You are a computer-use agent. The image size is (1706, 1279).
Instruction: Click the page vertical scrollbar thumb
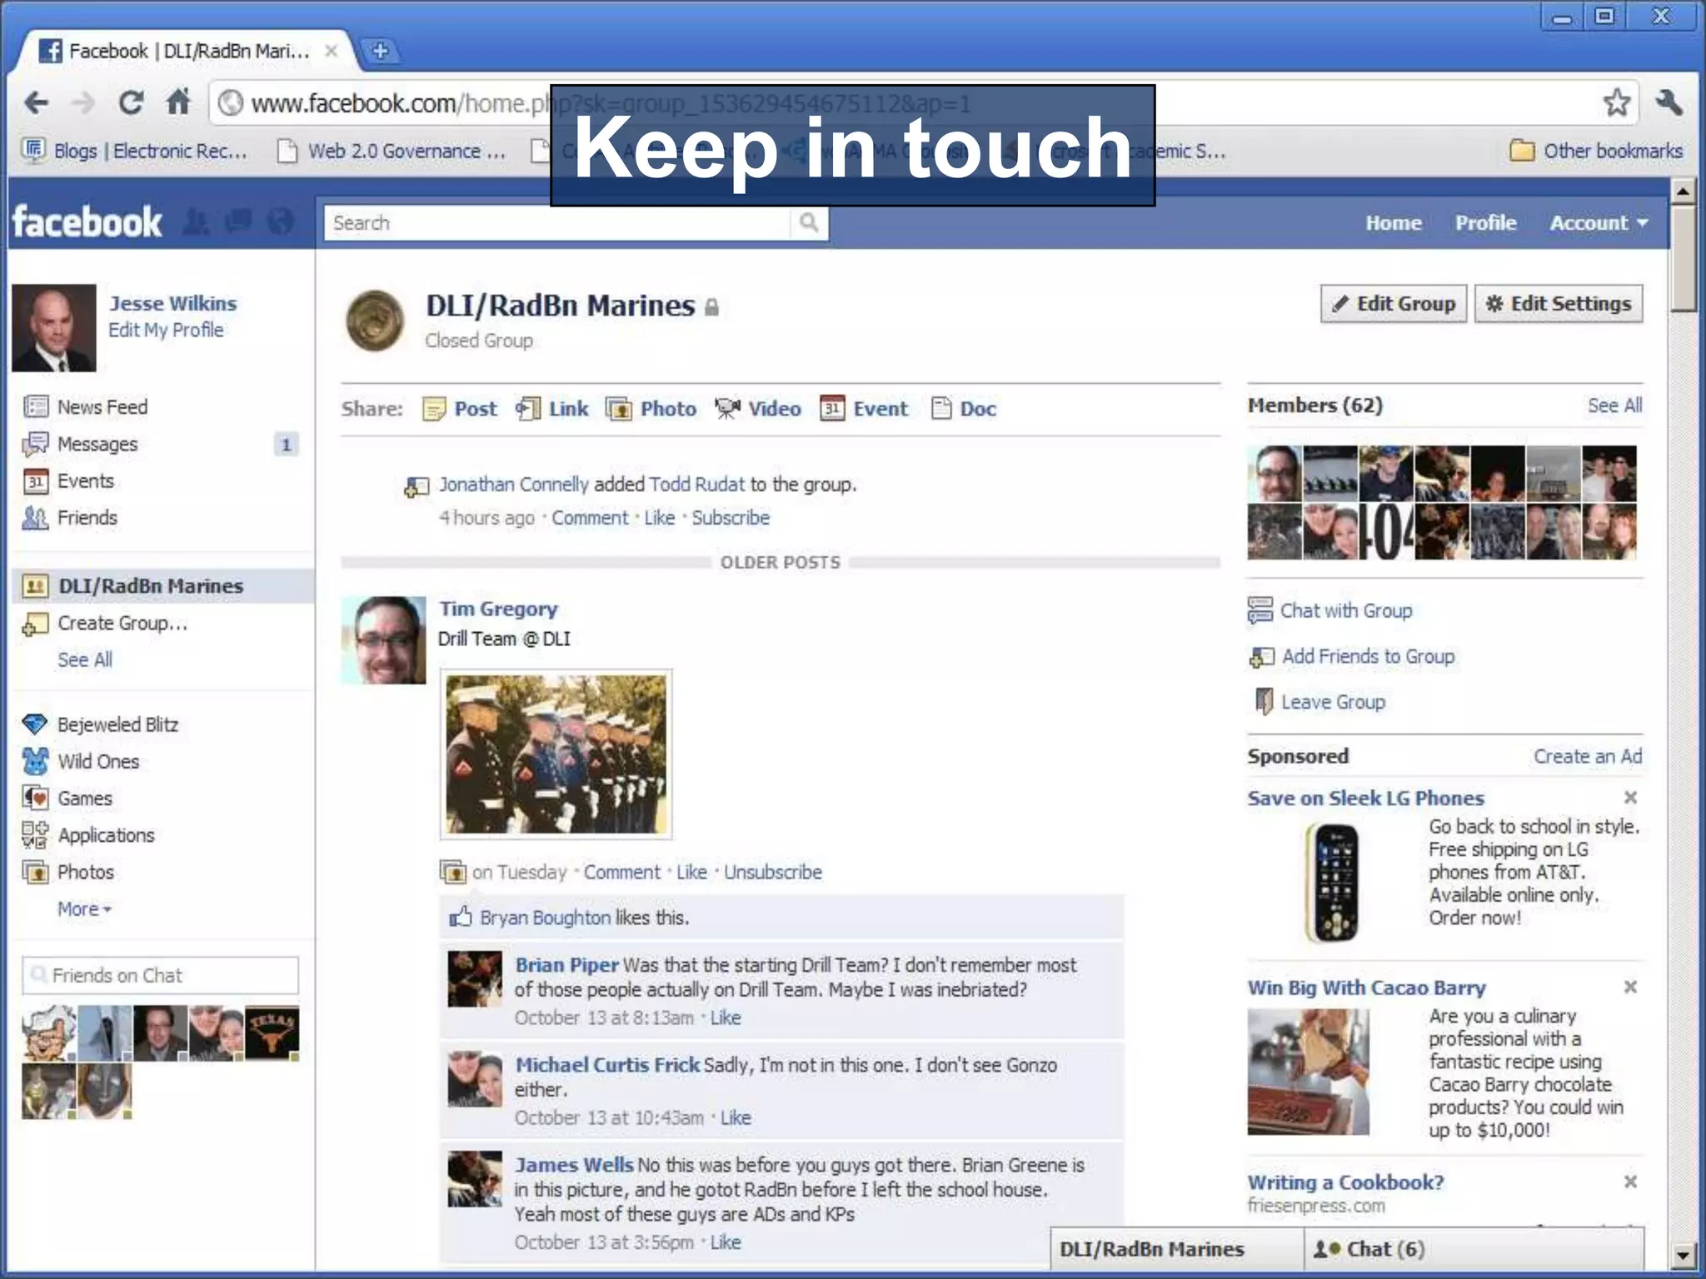pos(1683,258)
